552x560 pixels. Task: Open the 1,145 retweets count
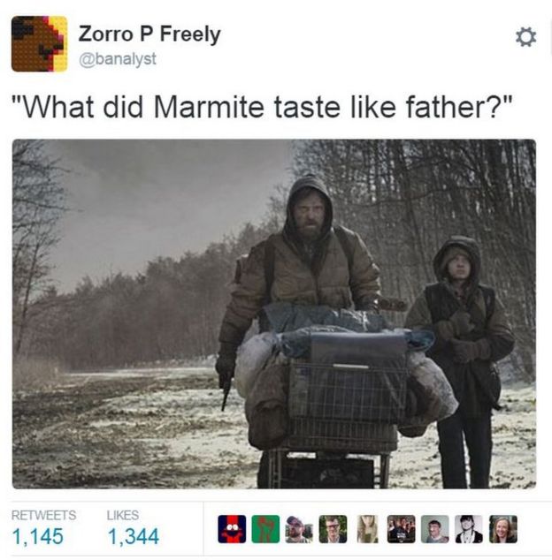[x=37, y=536]
